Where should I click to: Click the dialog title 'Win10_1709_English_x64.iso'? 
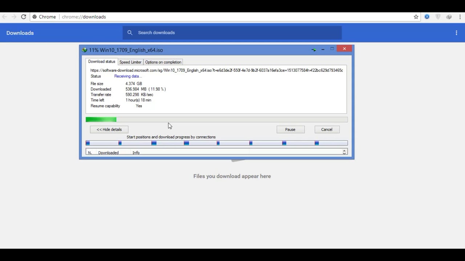pos(131,50)
